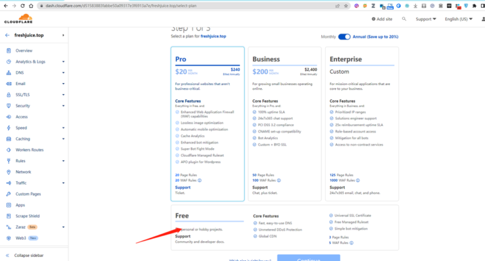Toggle Monthly/Annual billing switch

[x=344, y=37]
